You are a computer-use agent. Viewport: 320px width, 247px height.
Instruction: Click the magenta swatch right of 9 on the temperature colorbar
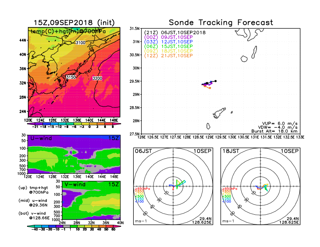[x=116, y=124]
